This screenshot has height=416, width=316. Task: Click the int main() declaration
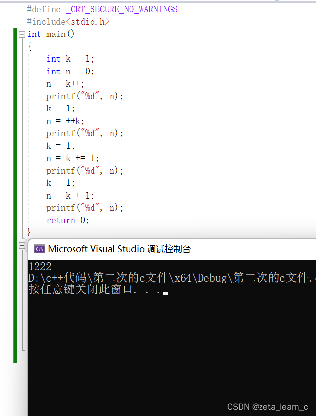(51, 34)
